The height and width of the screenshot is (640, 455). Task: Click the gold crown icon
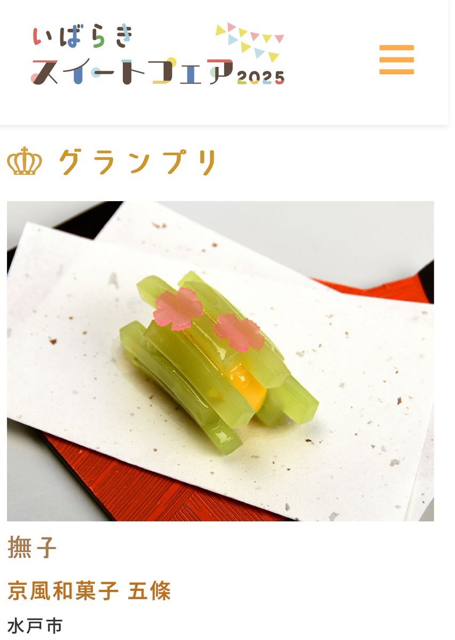click(25, 162)
